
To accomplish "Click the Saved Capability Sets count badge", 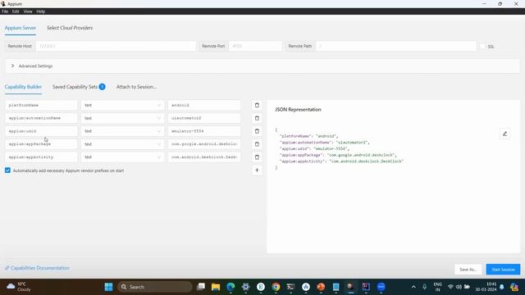I will (102, 87).
